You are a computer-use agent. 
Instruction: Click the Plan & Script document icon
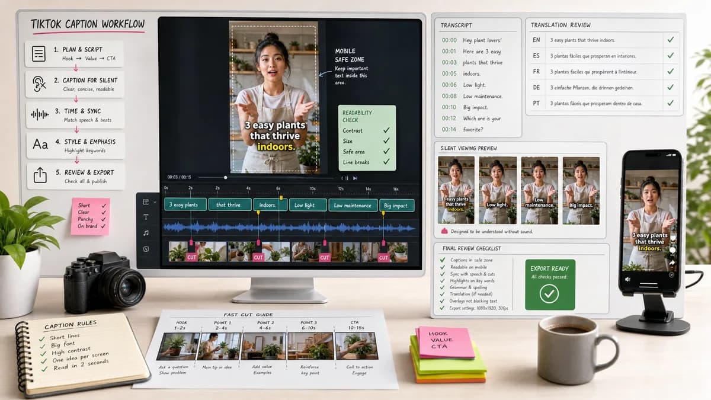[39, 54]
